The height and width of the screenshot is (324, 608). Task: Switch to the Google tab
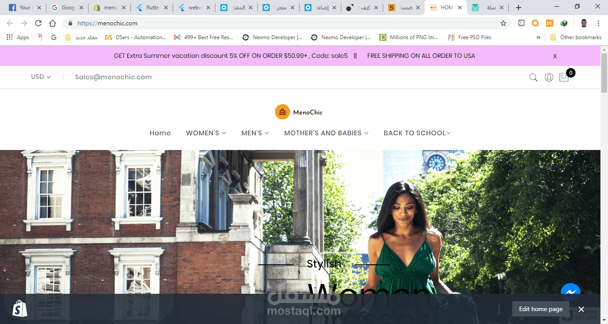(x=67, y=8)
